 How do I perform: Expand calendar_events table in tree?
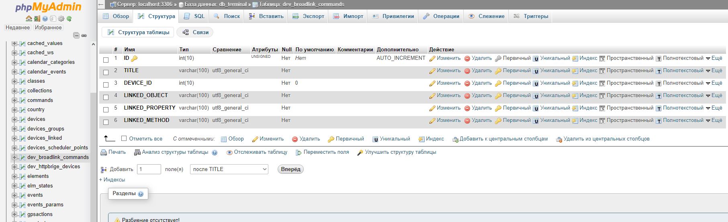coord(14,72)
